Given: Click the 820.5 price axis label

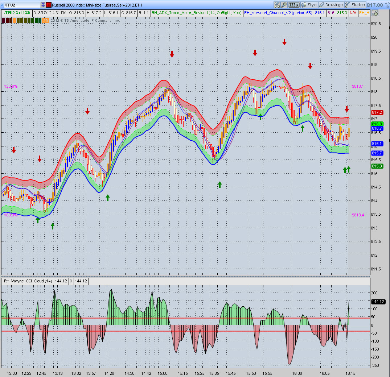Looking at the screenshot, I should (375, 24).
